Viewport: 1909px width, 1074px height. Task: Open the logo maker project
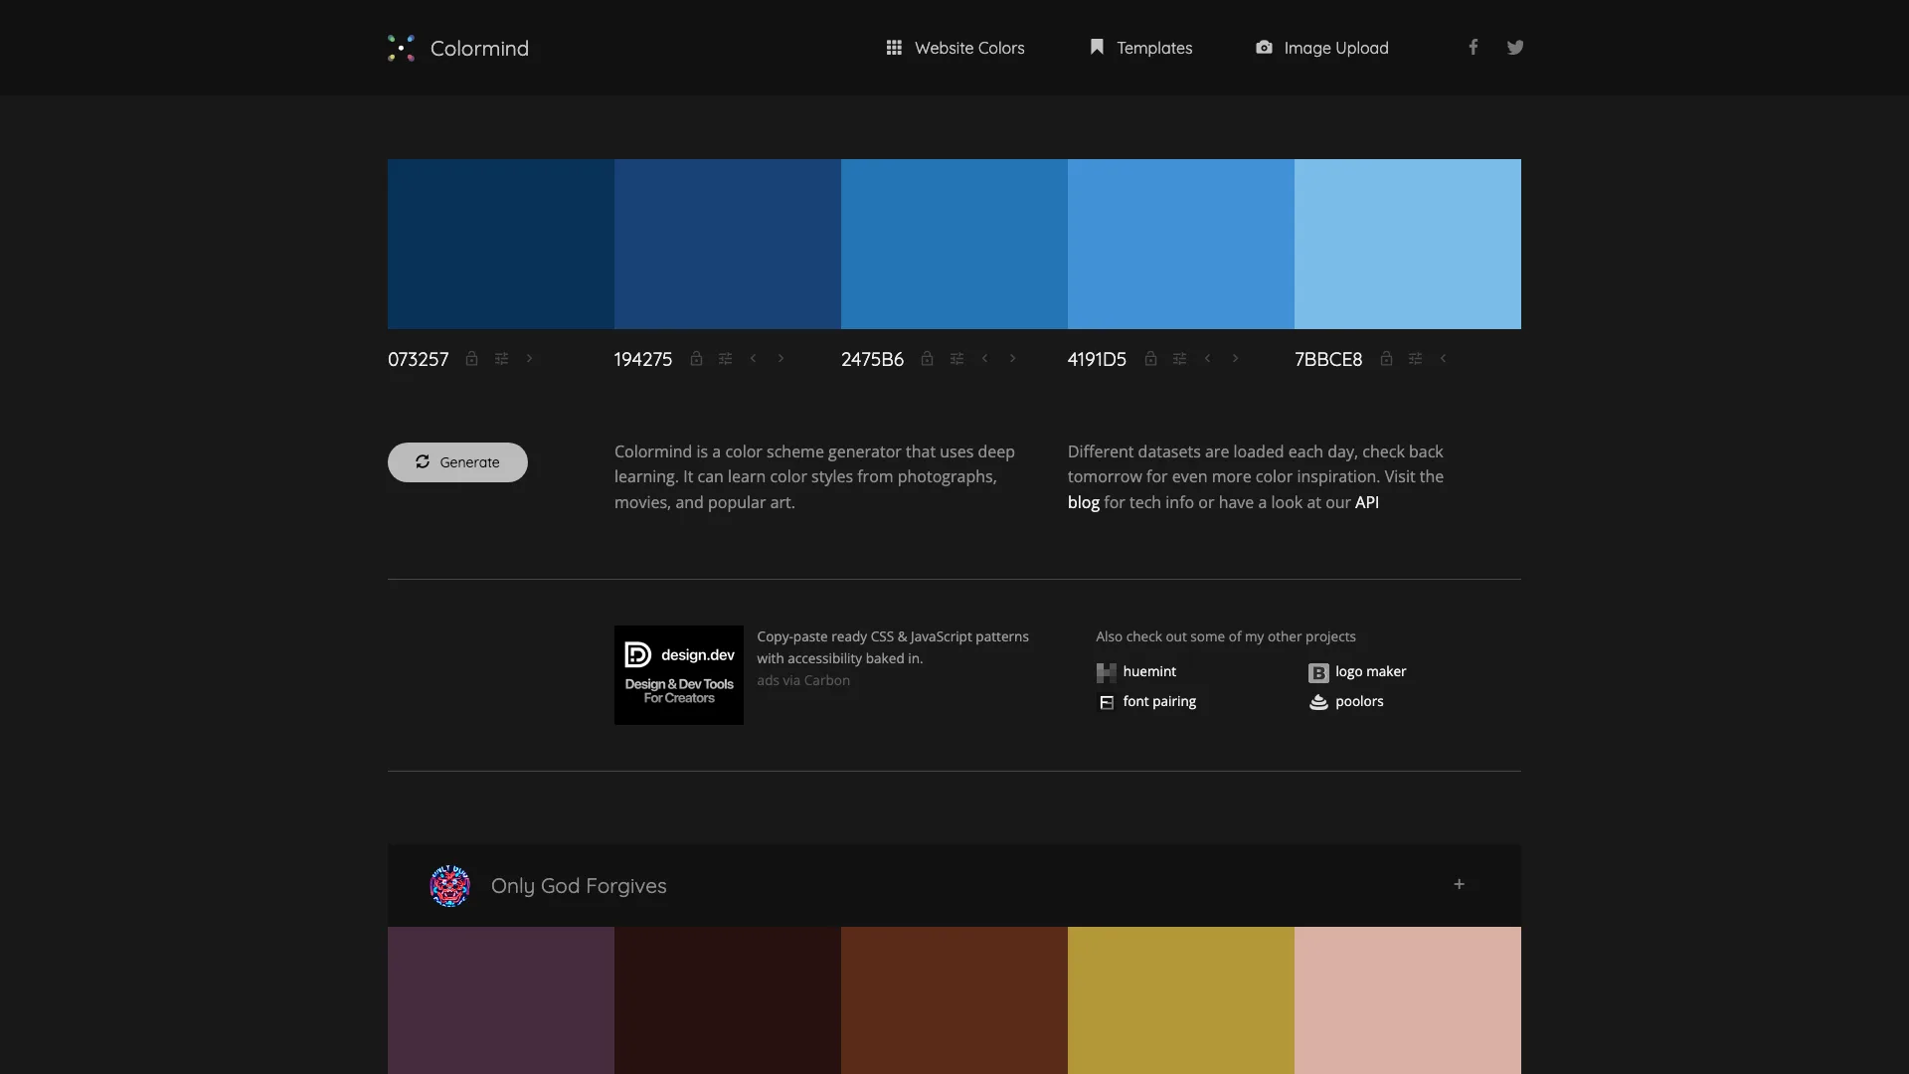[x=1357, y=672]
